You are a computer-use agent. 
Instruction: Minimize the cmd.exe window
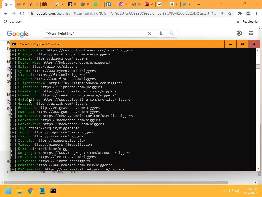tap(231, 44)
